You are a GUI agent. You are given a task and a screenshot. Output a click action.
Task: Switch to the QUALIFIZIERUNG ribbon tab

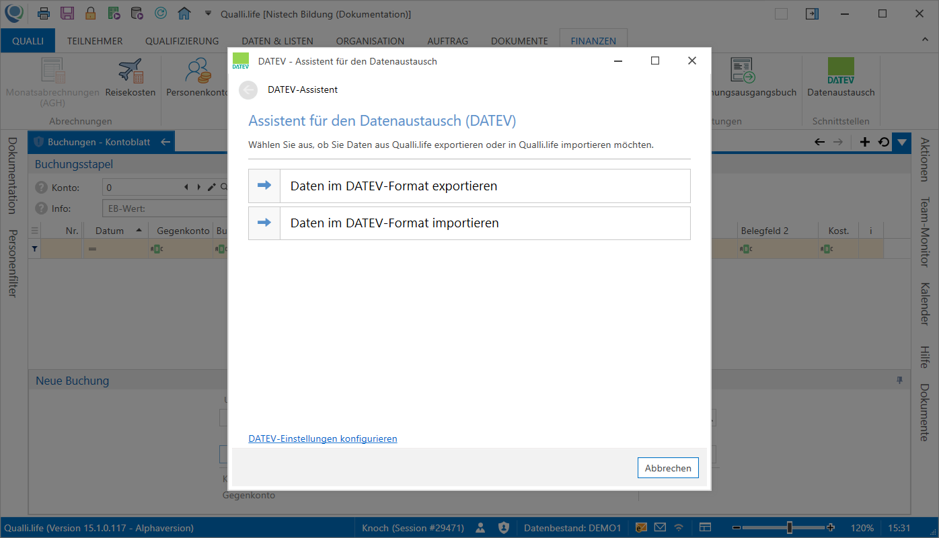(182, 41)
